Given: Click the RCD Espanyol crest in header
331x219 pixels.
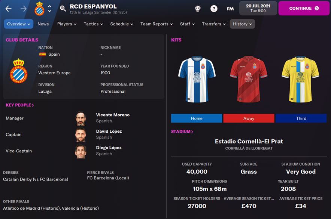Looking at the screenshot, I should click(x=39, y=9).
